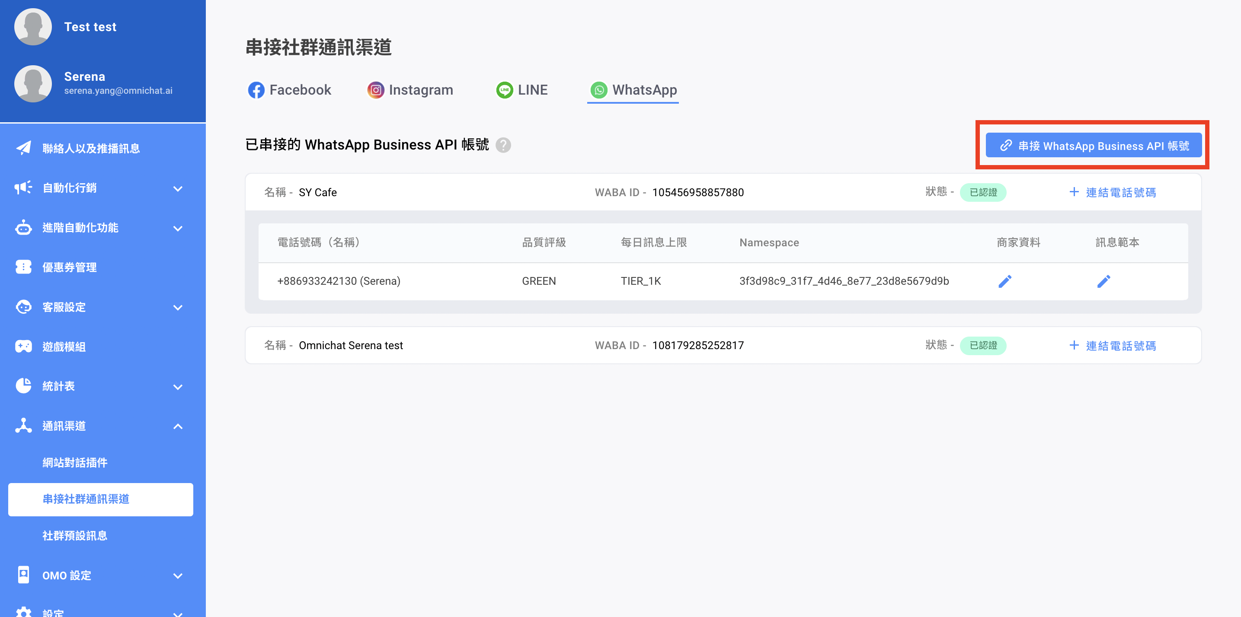Click Serena's profile avatar
Screen dimensions: 1241x617
[x=33, y=83]
